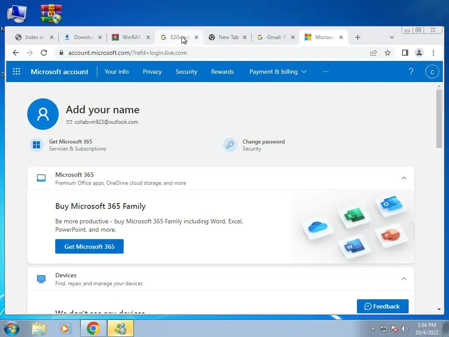Open the Chrome tab search dropdown arrow
The image size is (449, 337).
tap(392, 37)
